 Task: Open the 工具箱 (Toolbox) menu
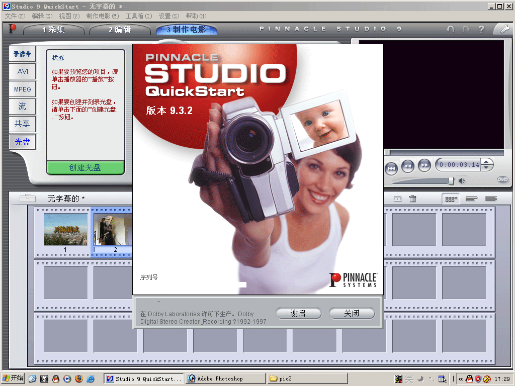139,16
